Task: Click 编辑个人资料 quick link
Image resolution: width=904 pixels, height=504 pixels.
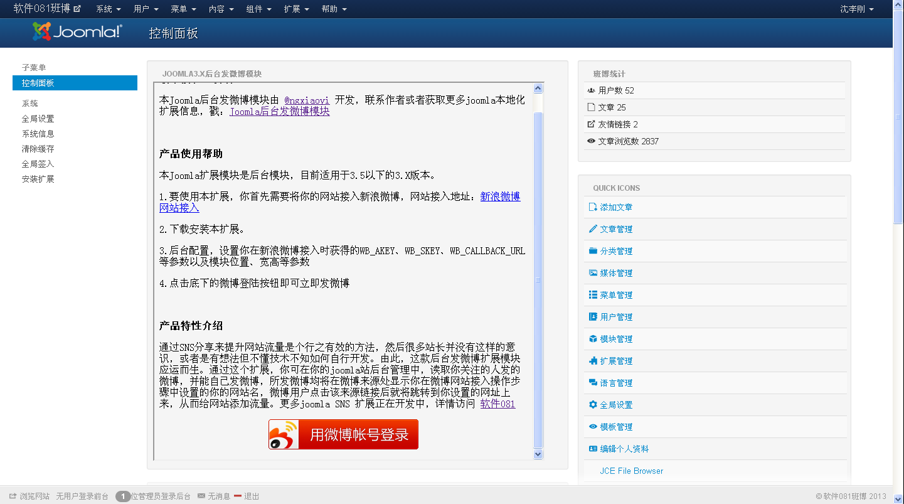Action: click(x=624, y=449)
